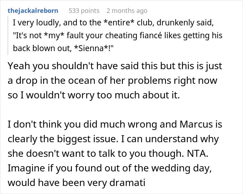Click the *Sienna*! text in the quote
This screenshot has width=243, height=194.
coord(94,48)
